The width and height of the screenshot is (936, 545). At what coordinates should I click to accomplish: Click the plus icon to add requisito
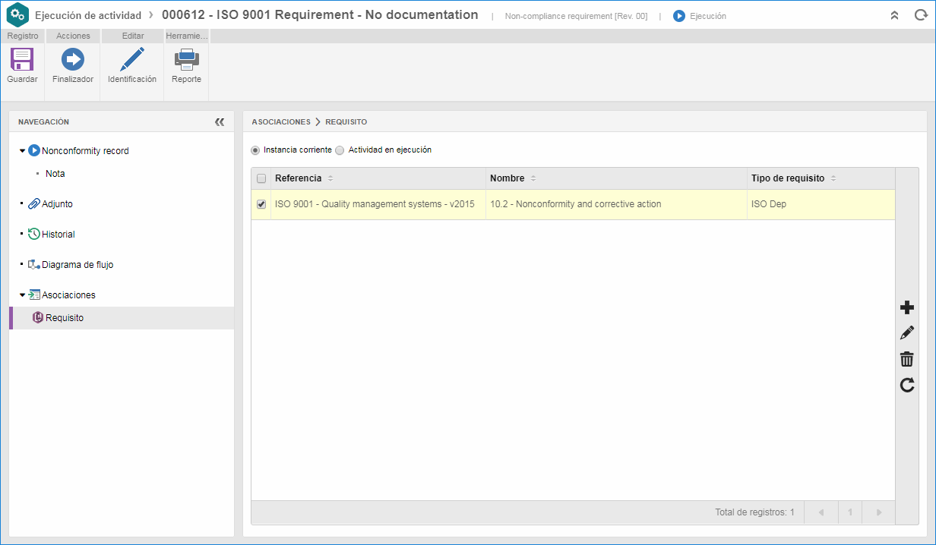pyautogui.click(x=906, y=307)
